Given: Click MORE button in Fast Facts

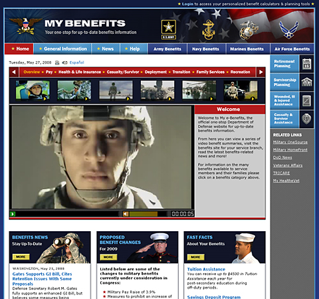Looking at the screenshot, I should [196, 257].
